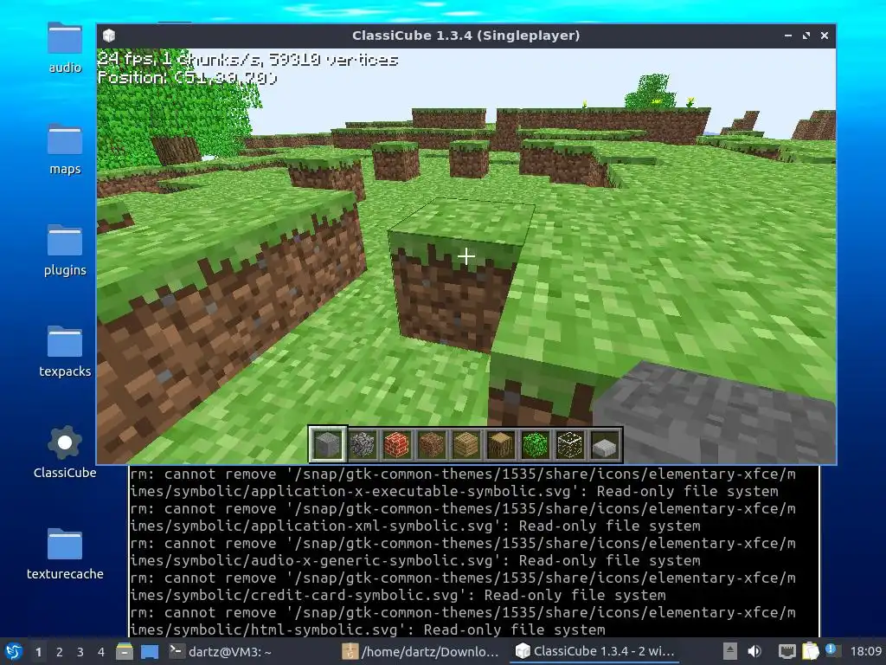
Task: Open the file manager from the taskbar launcher
Action: 125,652
